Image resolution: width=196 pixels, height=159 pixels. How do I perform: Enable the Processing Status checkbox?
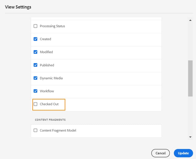coord(36,26)
